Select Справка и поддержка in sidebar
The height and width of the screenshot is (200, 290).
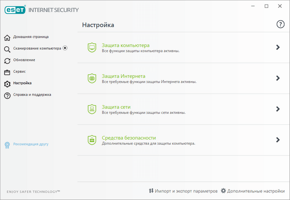(x=32, y=95)
